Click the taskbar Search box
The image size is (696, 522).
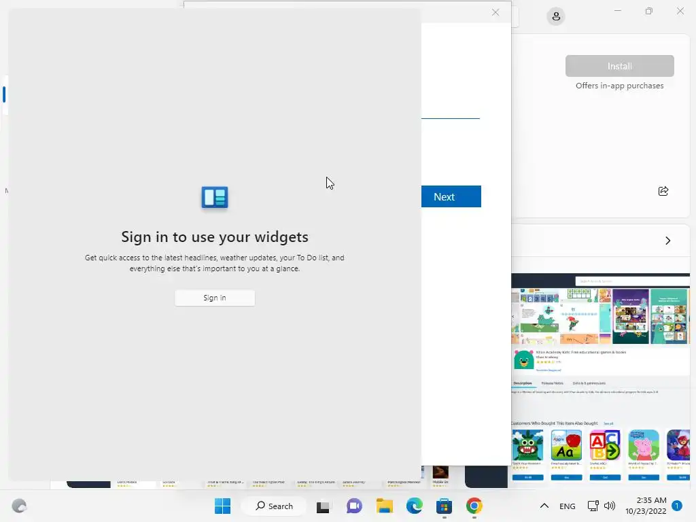point(274,506)
